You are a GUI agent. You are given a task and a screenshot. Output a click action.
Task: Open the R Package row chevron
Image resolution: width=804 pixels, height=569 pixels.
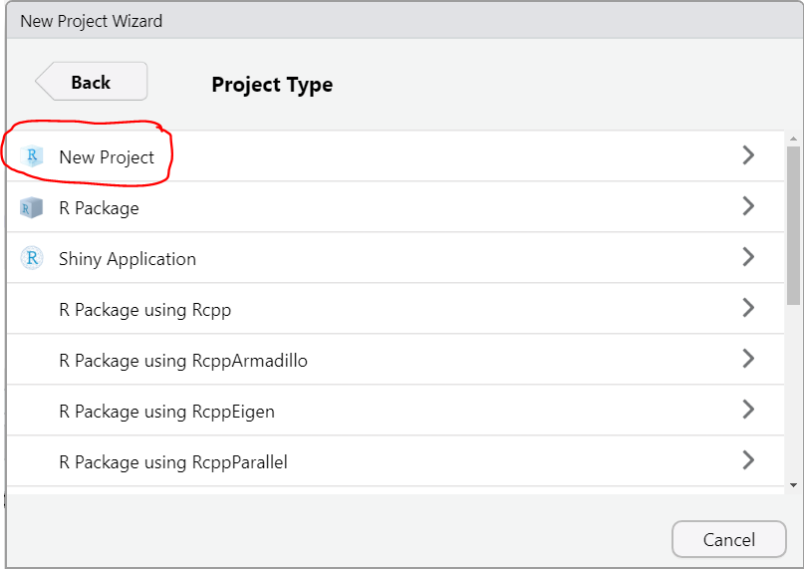point(748,205)
